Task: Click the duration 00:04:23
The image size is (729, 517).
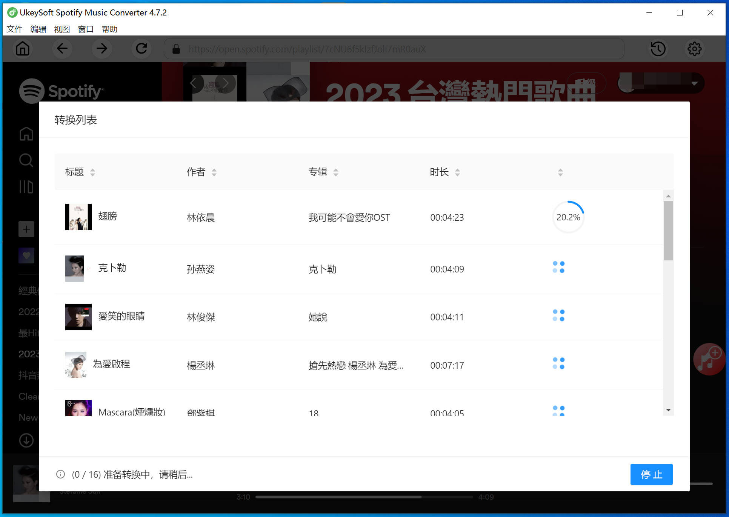Action: 447,218
